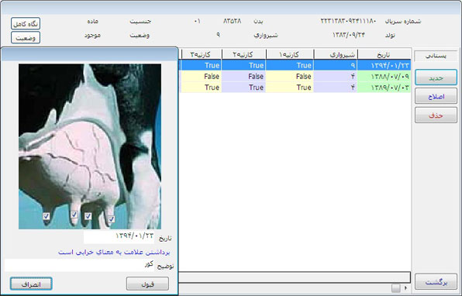Click the serial number ۲۲۳۱۳۸۳۰۹۲۴۱۱۱۸۰

click(x=348, y=21)
